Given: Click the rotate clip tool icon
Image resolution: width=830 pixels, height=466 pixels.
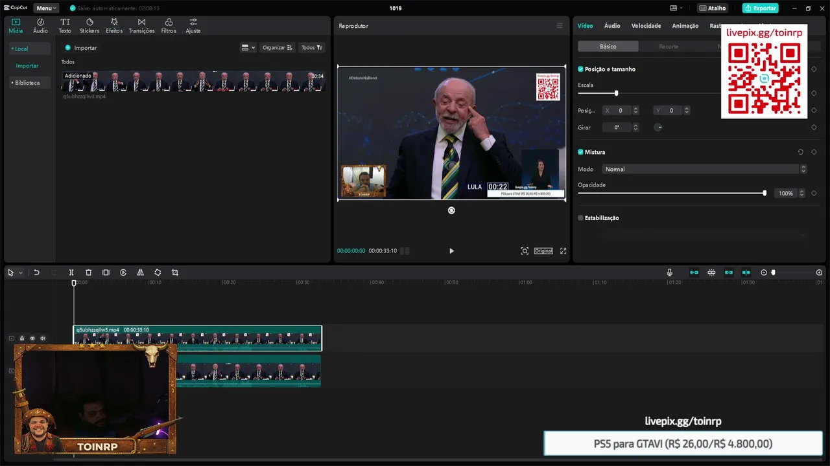Looking at the screenshot, I should (158, 272).
